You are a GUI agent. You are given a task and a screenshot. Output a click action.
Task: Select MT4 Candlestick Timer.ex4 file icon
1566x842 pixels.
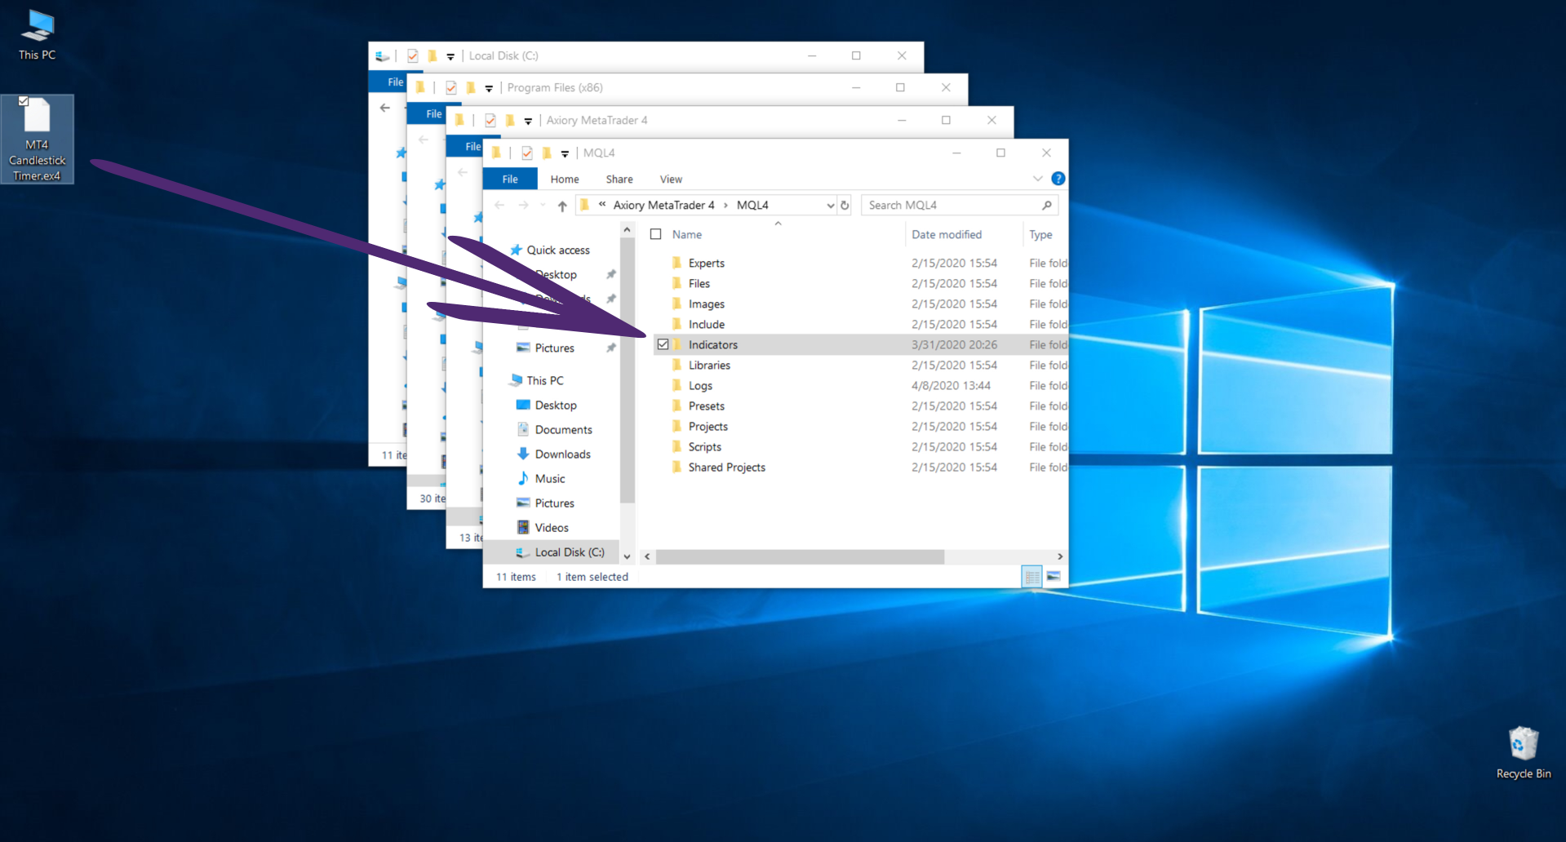click(x=38, y=139)
